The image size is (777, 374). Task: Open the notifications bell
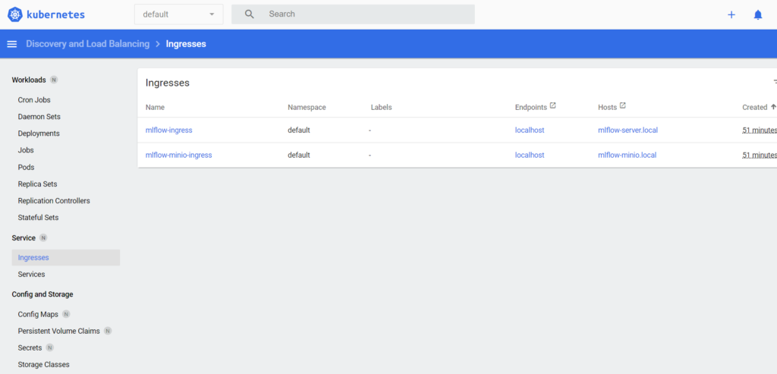[x=758, y=15]
